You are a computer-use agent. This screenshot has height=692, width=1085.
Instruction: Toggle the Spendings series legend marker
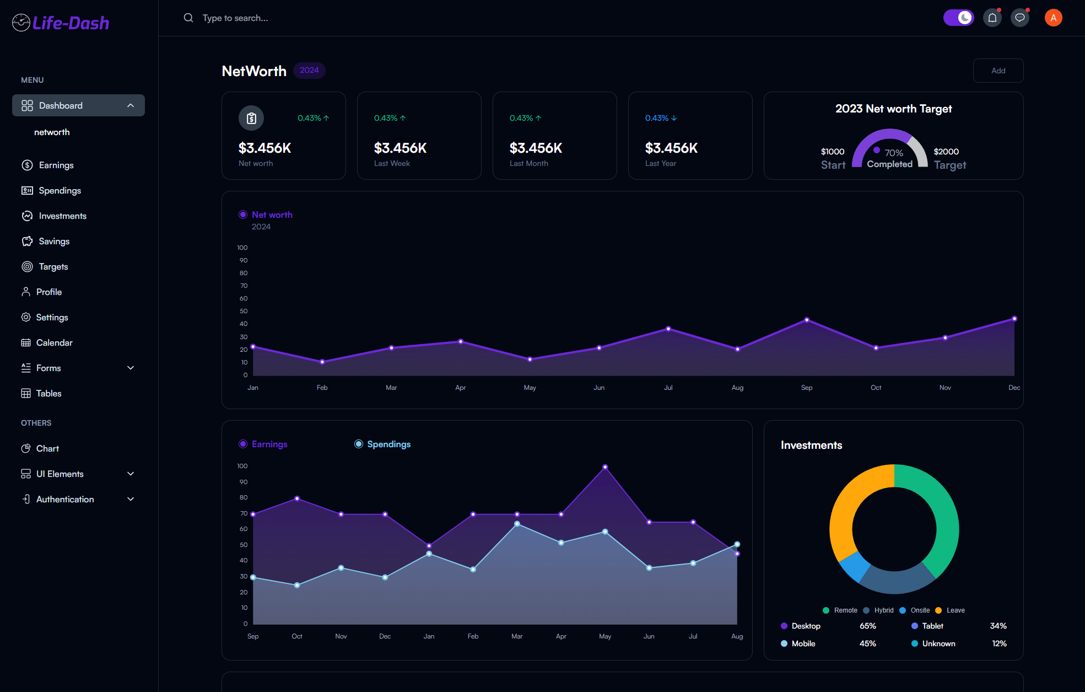click(x=359, y=444)
